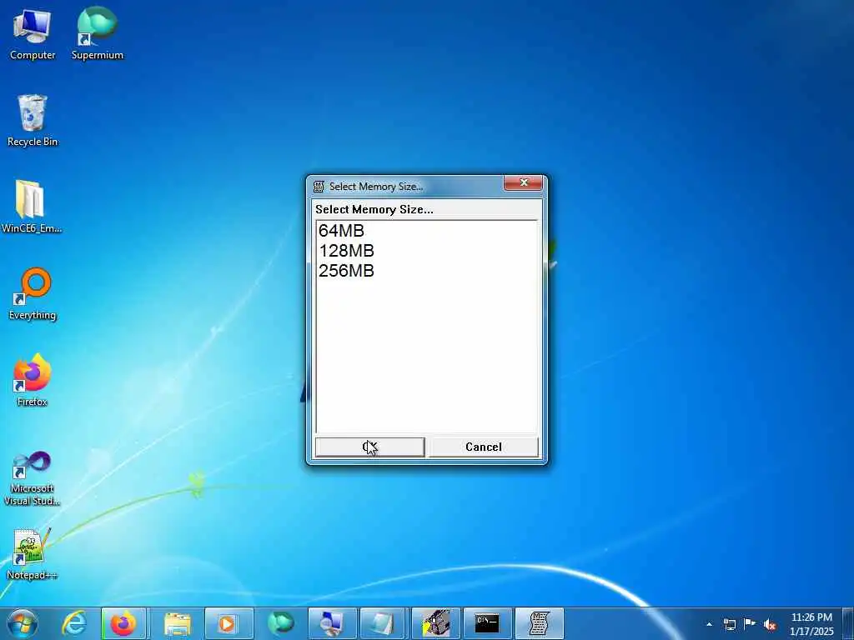Open the Computer desktop icon

tap(33, 34)
